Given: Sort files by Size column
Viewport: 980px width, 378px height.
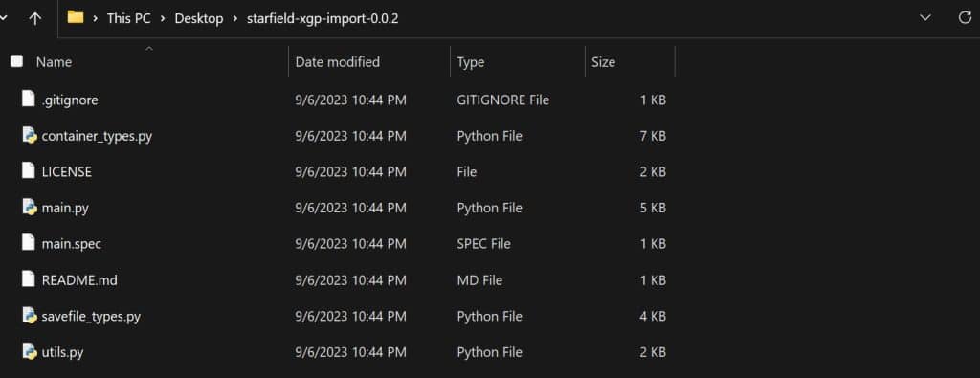Looking at the screenshot, I should [x=603, y=62].
